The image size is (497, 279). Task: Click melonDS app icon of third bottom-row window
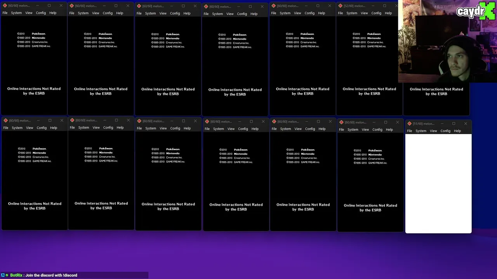139,121
